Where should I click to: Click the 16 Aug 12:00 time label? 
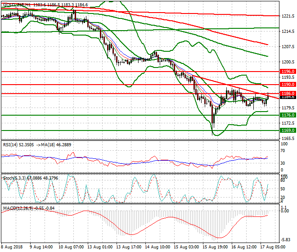click(243, 247)
